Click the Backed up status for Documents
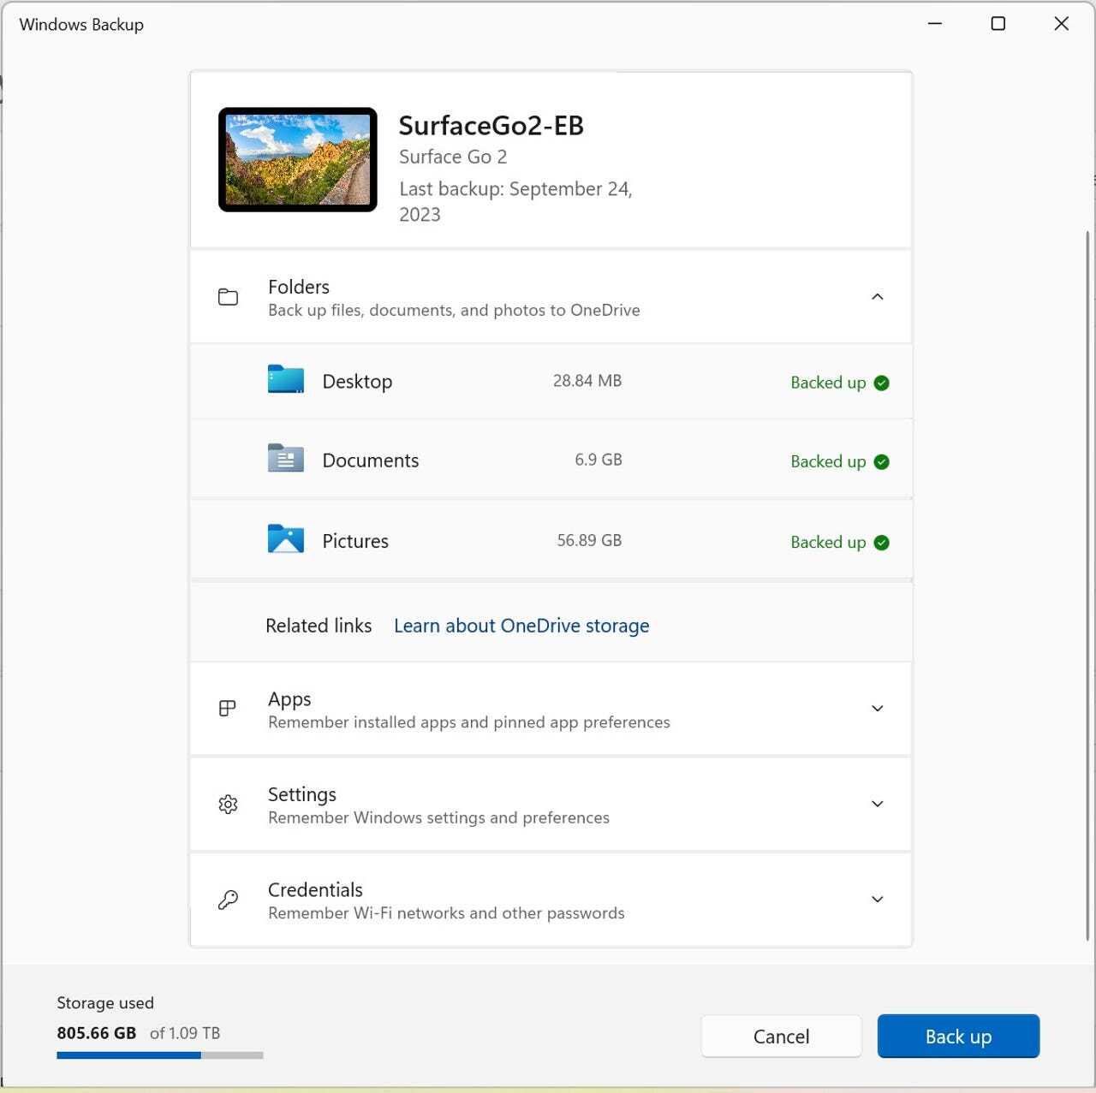This screenshot has width=1096, height=1093. pyautogui.click(x=828, y=462)
